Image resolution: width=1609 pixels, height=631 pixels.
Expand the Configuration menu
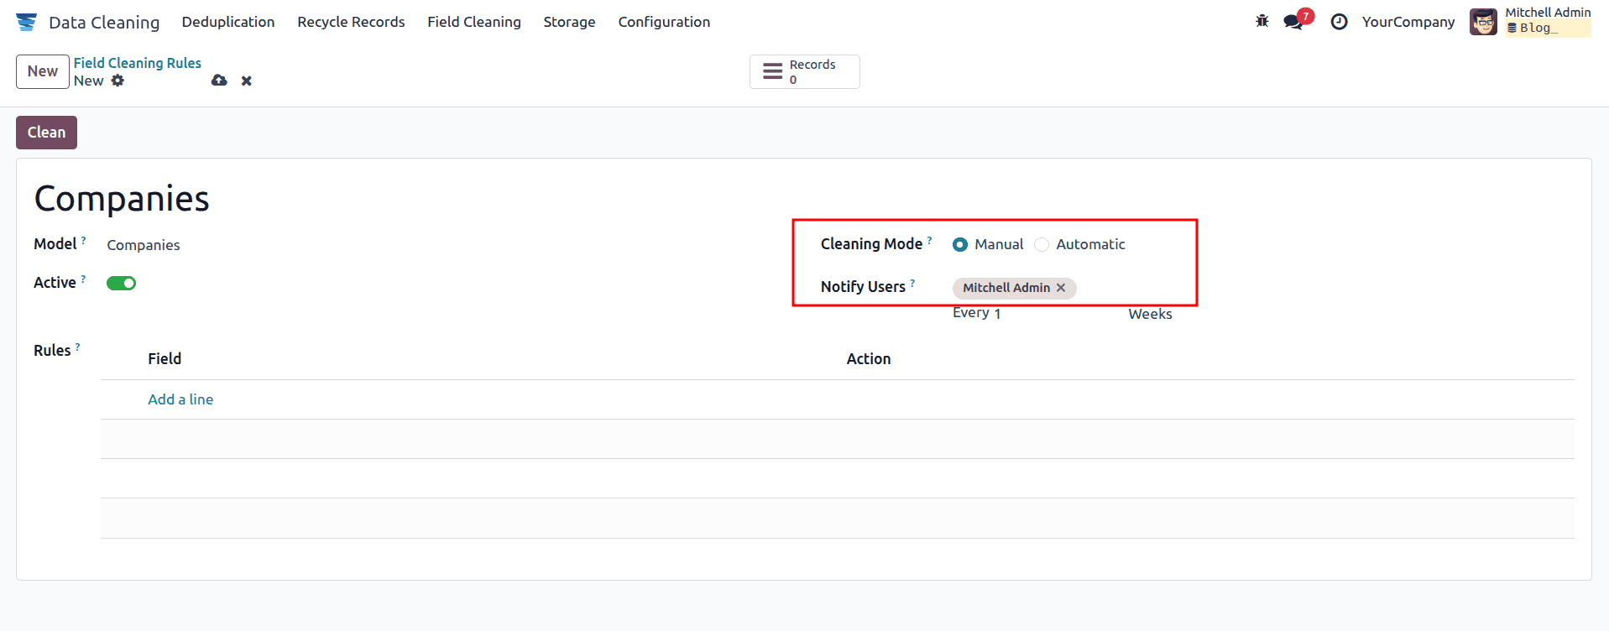click(x=664, y=22)
